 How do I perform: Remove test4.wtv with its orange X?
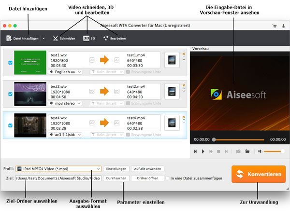184,117
